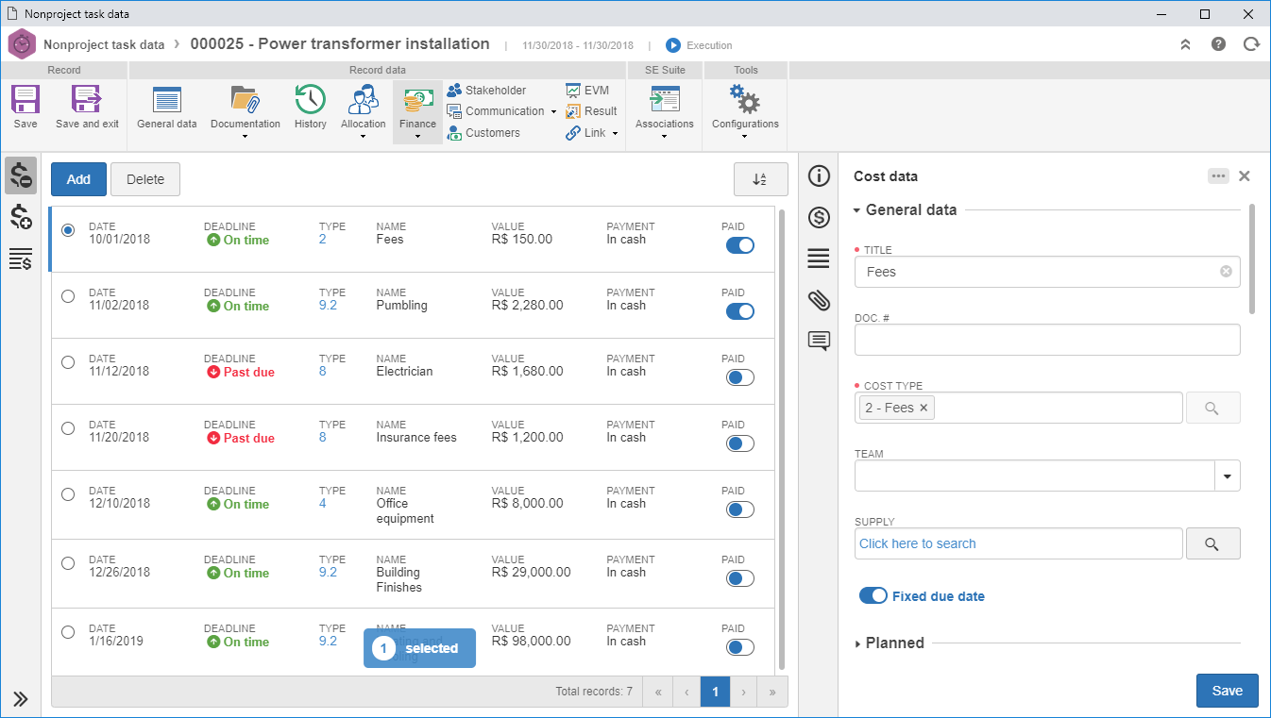The image size is (1271, 718).
Task: Click the Allocation icon
Action: 364,99
